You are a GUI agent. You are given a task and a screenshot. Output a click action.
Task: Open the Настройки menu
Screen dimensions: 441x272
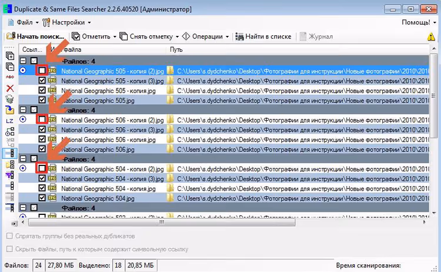pyautogui.click(x=68, y=22)
